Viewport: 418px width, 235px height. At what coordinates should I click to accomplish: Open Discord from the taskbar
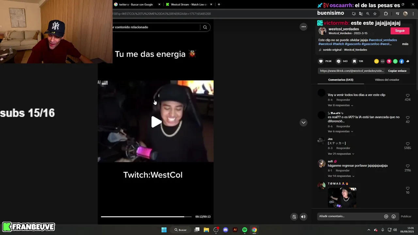tap(225, 230)
